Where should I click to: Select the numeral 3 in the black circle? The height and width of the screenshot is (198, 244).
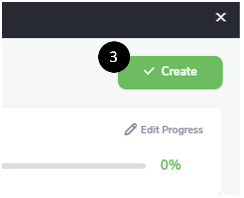(113, 57)
